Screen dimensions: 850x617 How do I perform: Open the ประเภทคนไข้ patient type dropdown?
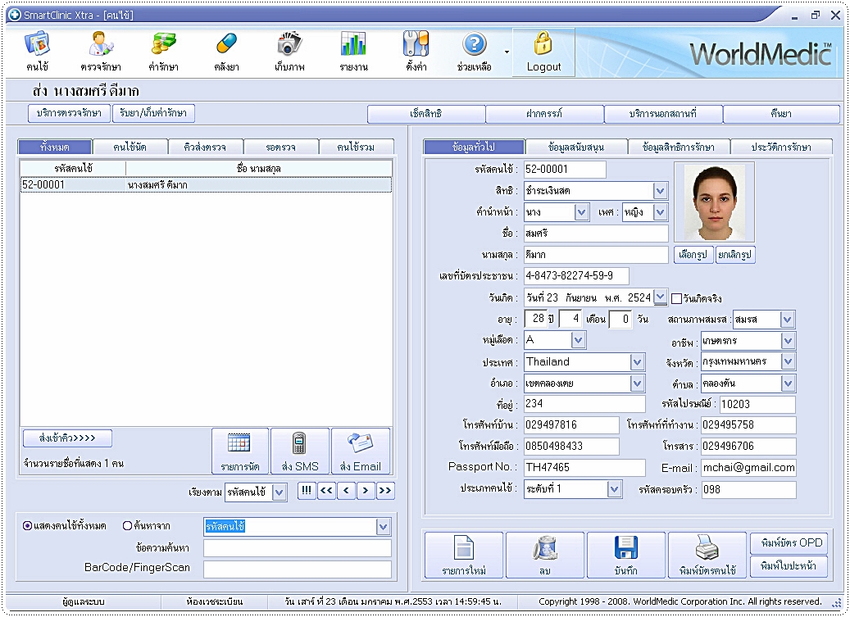pos(614,489)
